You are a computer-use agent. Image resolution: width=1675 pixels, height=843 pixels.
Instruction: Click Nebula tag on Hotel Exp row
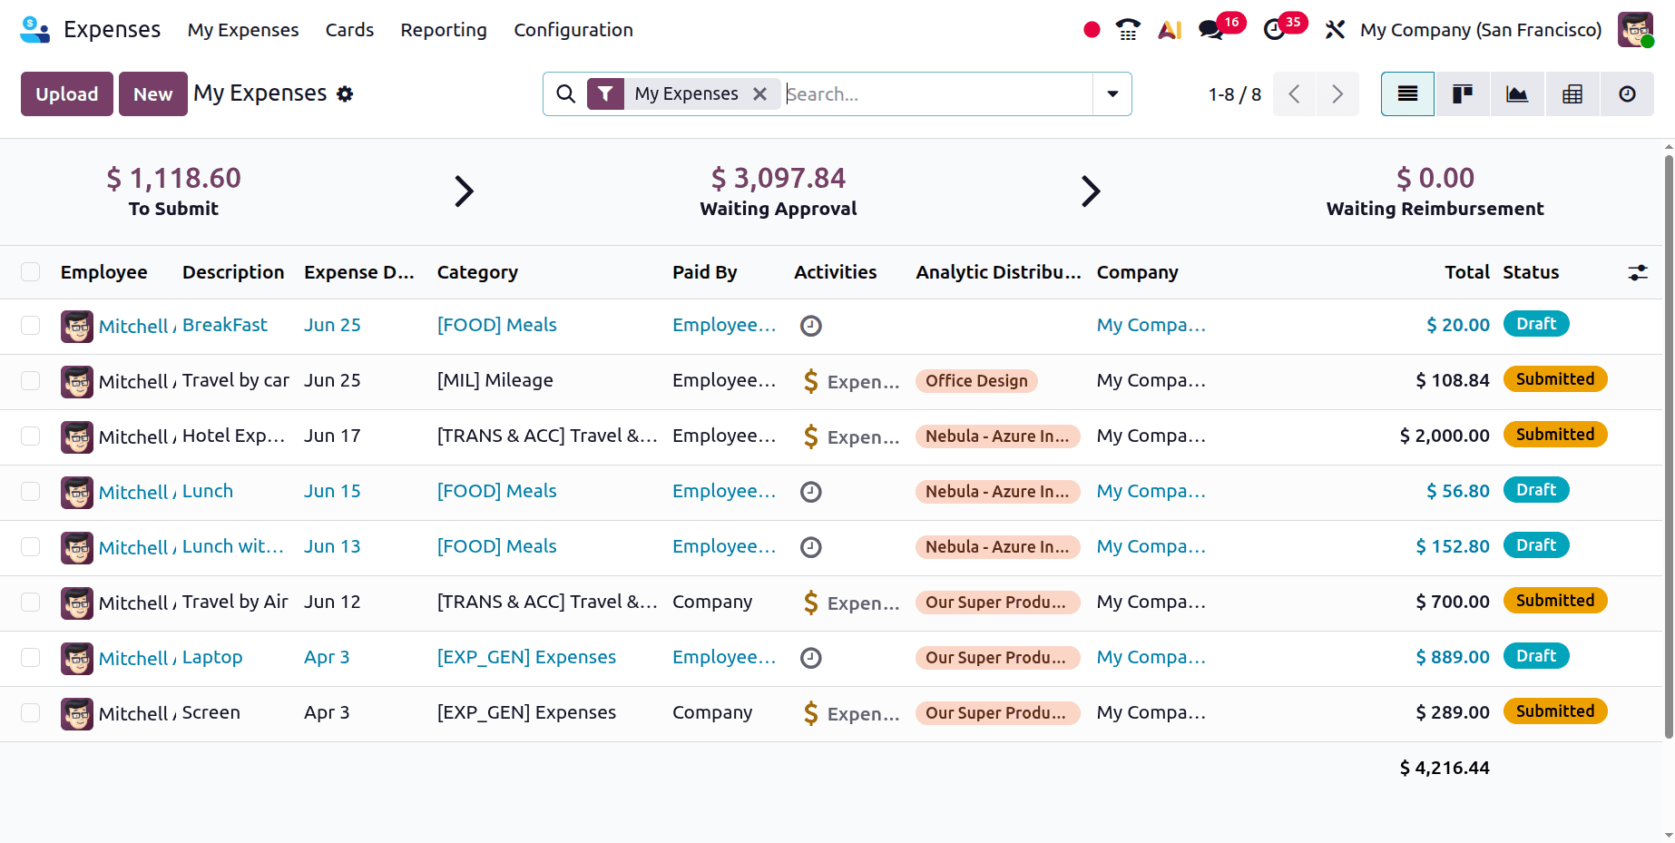point(997,436)
